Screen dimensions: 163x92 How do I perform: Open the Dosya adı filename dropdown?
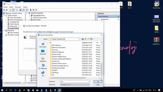coord(88,82)
